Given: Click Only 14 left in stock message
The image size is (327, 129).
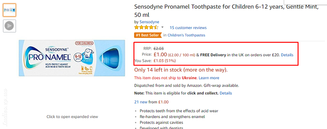Looking at the screenshot, I should point(181,70).
